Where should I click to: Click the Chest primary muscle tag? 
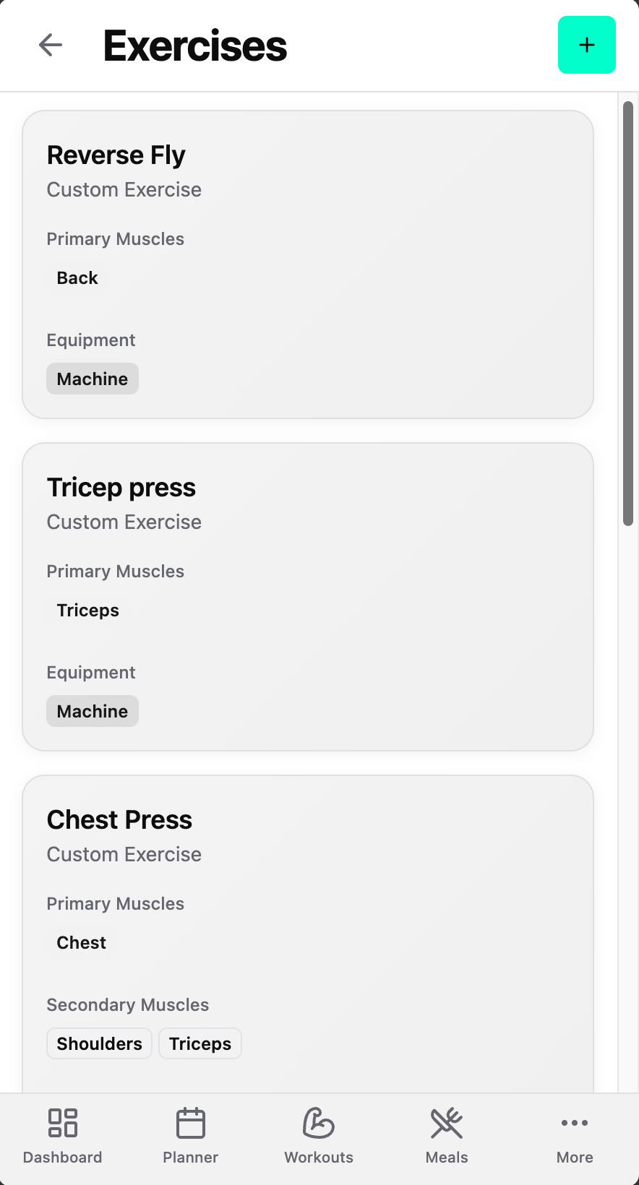click(82, 942)
